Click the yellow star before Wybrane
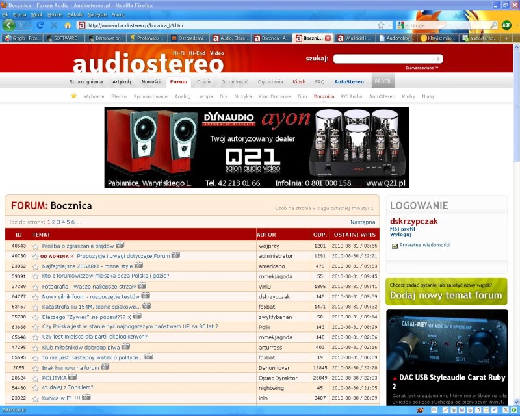The height and width of the screenshot is (416, 520). point(73,96)
